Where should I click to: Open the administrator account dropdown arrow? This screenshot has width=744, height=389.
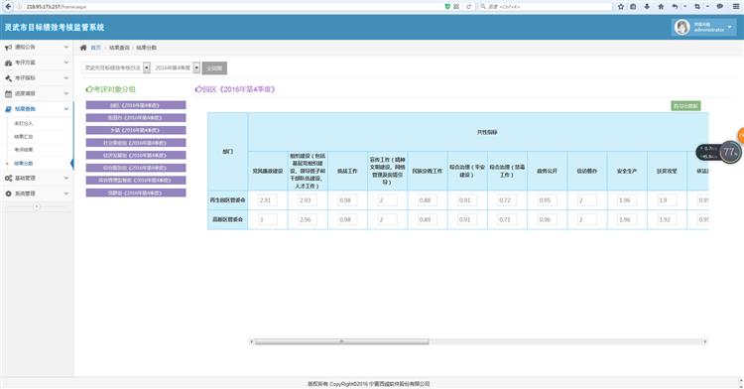pos(730,27)
